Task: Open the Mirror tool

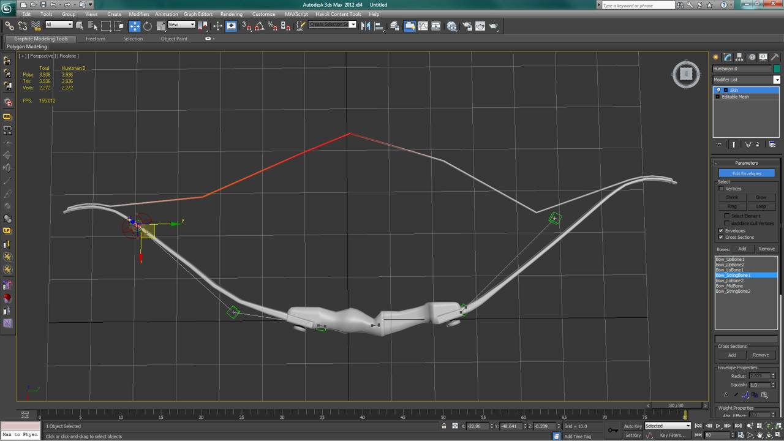Action: pos(366,26)
